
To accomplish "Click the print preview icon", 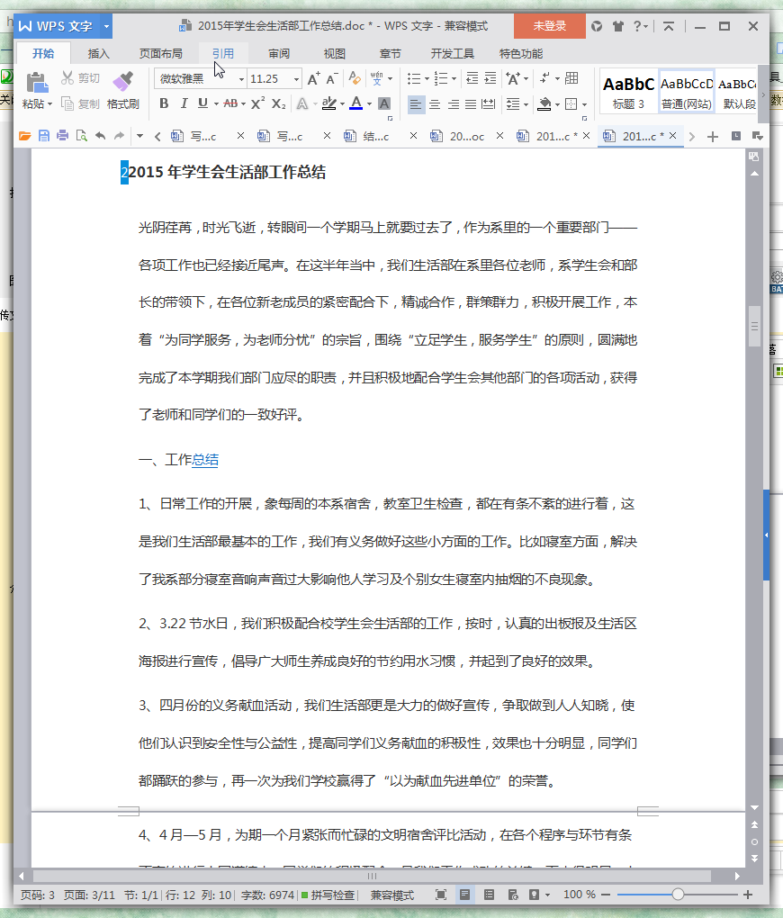I will click(x=81, y=136).
